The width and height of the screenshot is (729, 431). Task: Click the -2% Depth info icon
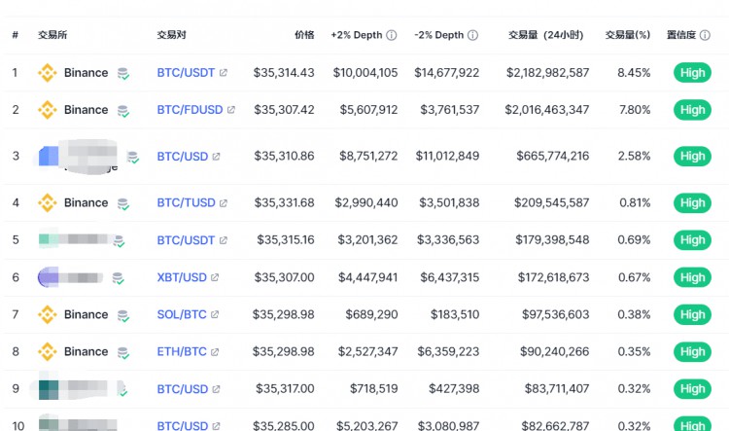coord(472,35)
